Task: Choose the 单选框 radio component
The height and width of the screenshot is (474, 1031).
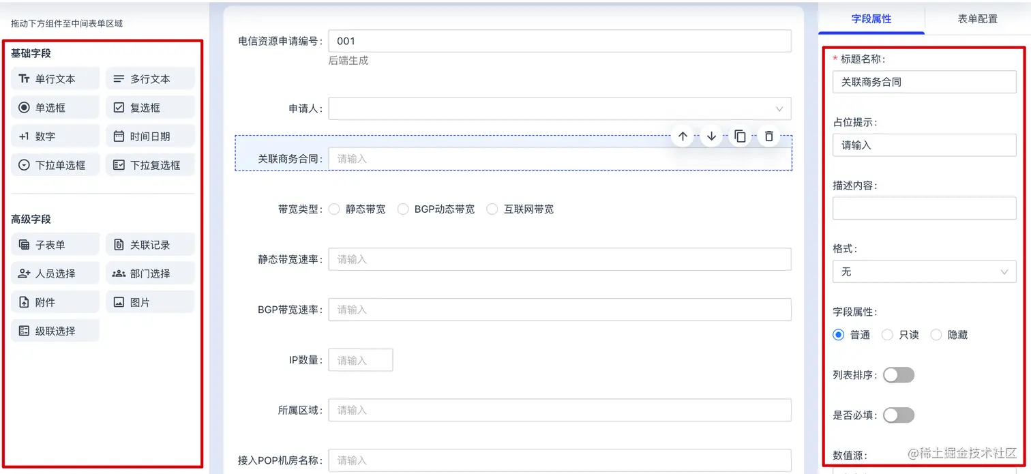Action: click(x=55, y=108)
